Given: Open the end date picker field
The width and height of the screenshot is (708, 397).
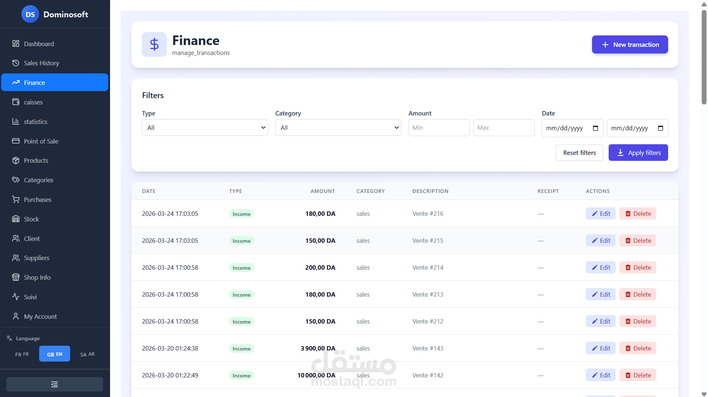Looking at the screenshot, I should click(x=637, y=128).
